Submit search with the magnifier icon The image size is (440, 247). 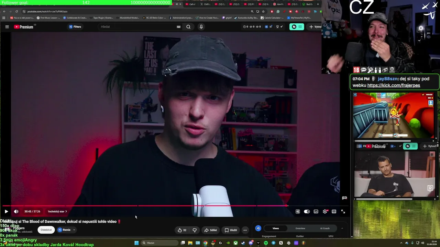coord(188,27)
